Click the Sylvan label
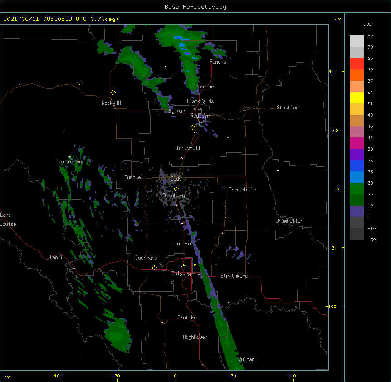Image resolution: width=391 pixels, height=382 pixels. coord(177,111)
